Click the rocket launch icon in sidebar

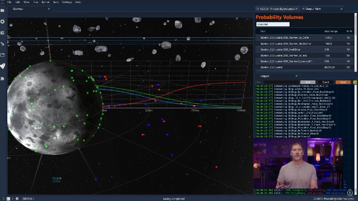point(3,66)
